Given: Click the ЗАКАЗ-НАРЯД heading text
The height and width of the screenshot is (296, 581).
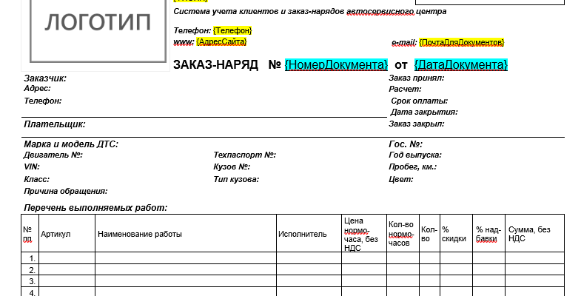Looking at the screenshot, I should tap(215, 65).
